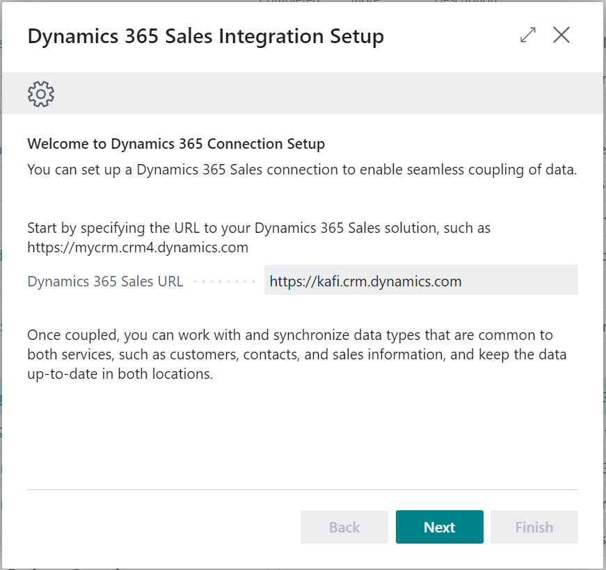Click the dotted leader beside the URL label
The image size is (606, 570).
pyautogui.click(x=224, y=282)
